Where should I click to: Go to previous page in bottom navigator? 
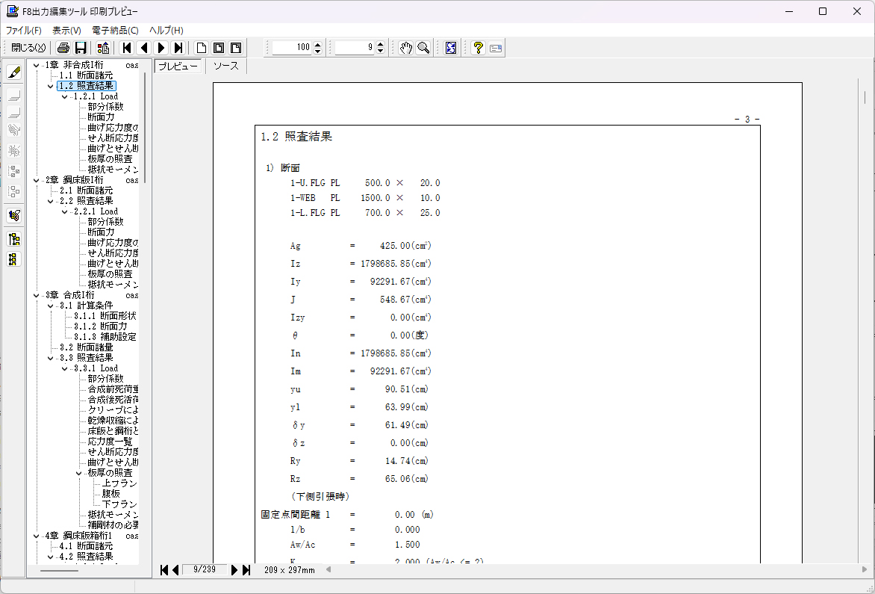pos(175,570)
